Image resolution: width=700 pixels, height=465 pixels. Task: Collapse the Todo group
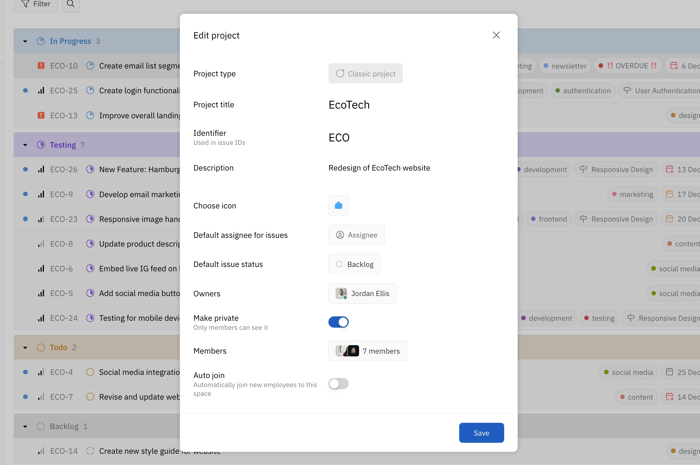click(25, 347)
